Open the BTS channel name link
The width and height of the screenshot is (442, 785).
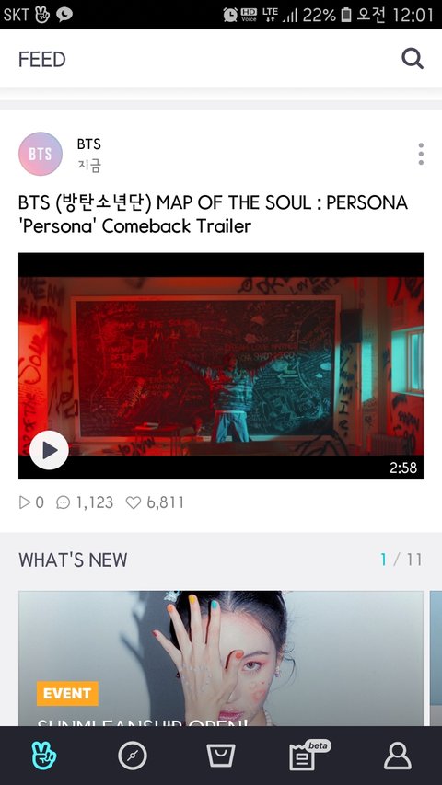(88, 144)
